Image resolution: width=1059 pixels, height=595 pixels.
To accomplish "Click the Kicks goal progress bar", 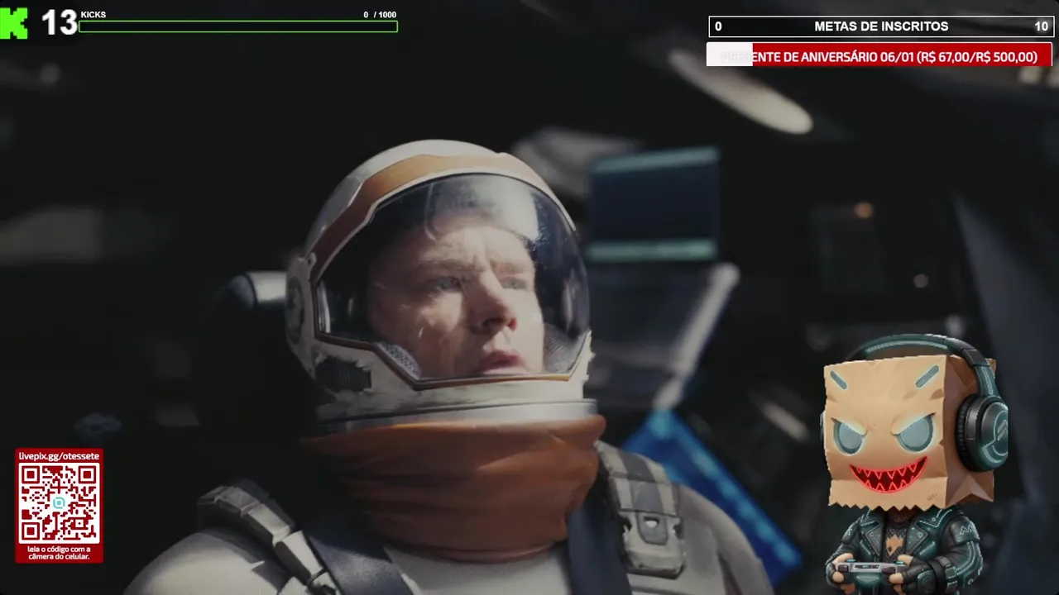I will click(x=238, y=26).
